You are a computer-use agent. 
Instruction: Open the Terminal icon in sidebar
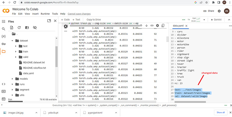click(3, 99)
